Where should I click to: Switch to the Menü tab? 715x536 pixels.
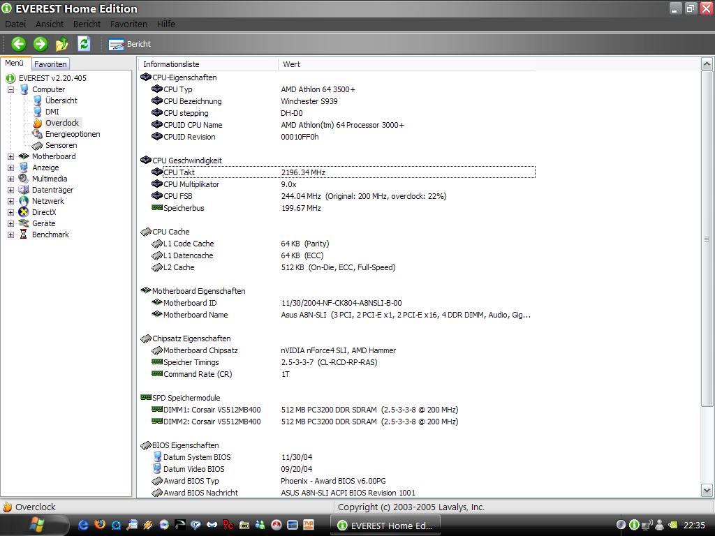tap(15, 63)
